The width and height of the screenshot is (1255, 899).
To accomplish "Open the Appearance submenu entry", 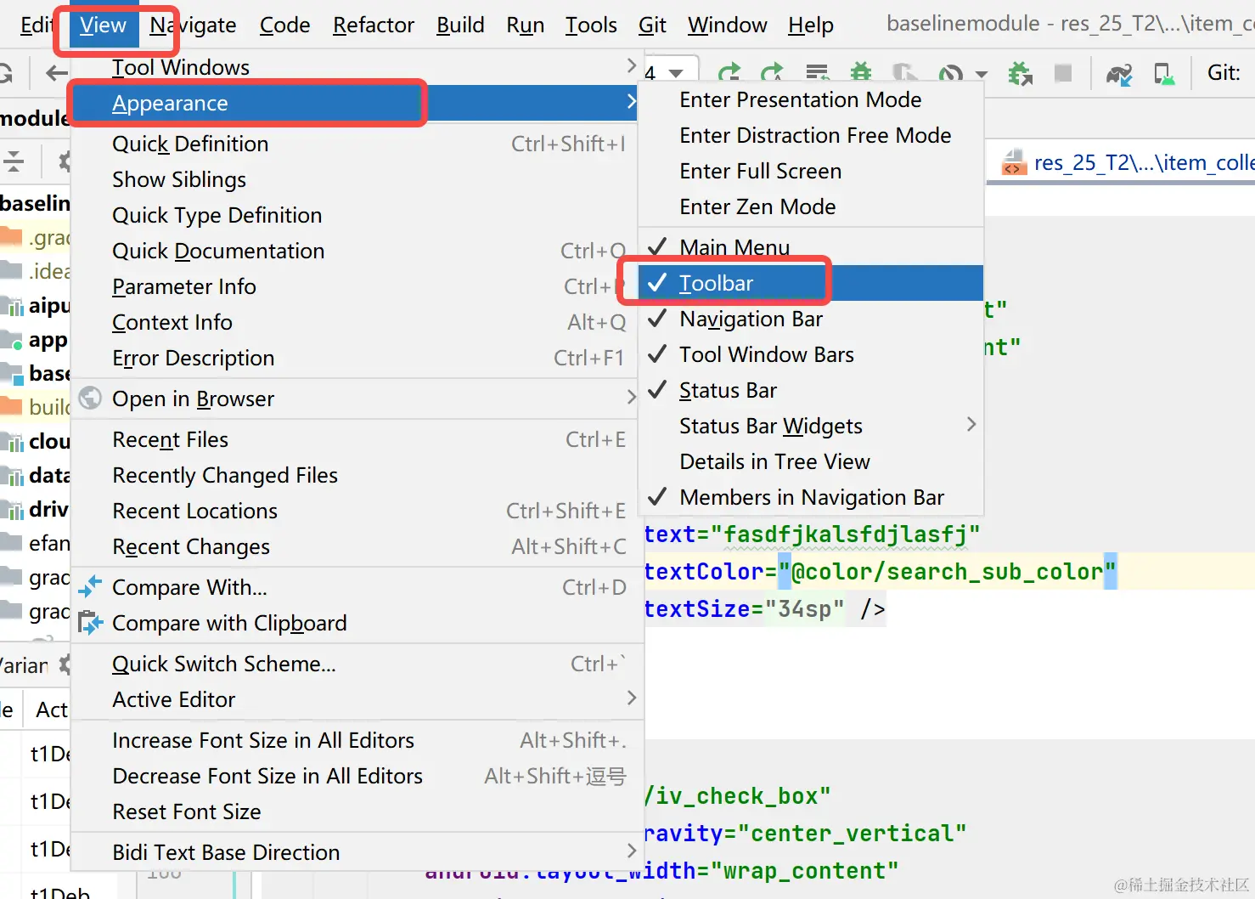I will pyautogui.click(x=355, y=103).
